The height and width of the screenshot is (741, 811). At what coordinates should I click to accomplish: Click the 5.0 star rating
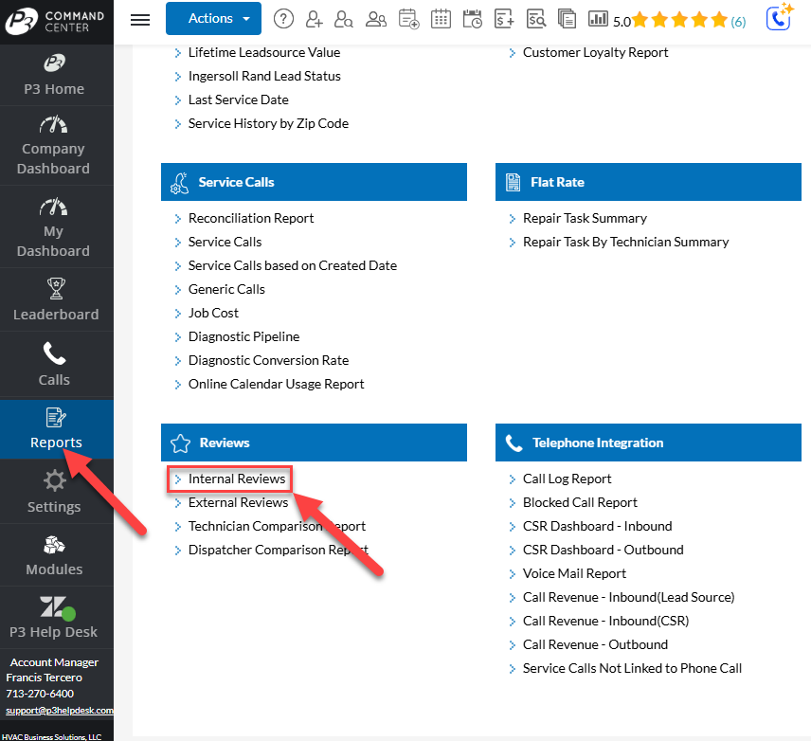click(x=671, y=21)
